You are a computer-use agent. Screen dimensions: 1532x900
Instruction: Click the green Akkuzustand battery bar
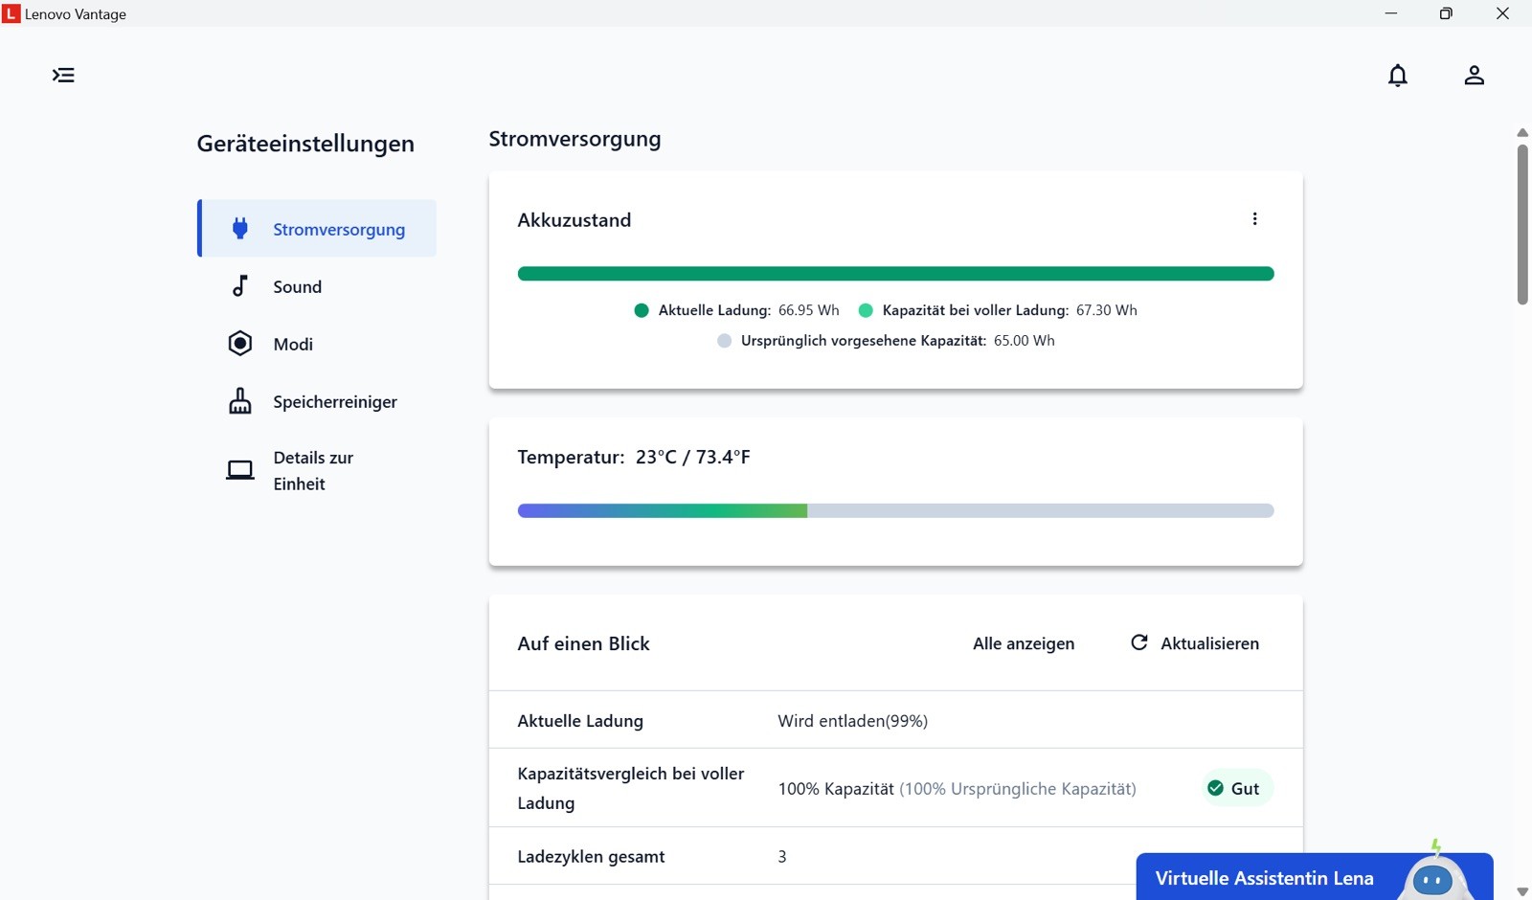coord(895,274)
